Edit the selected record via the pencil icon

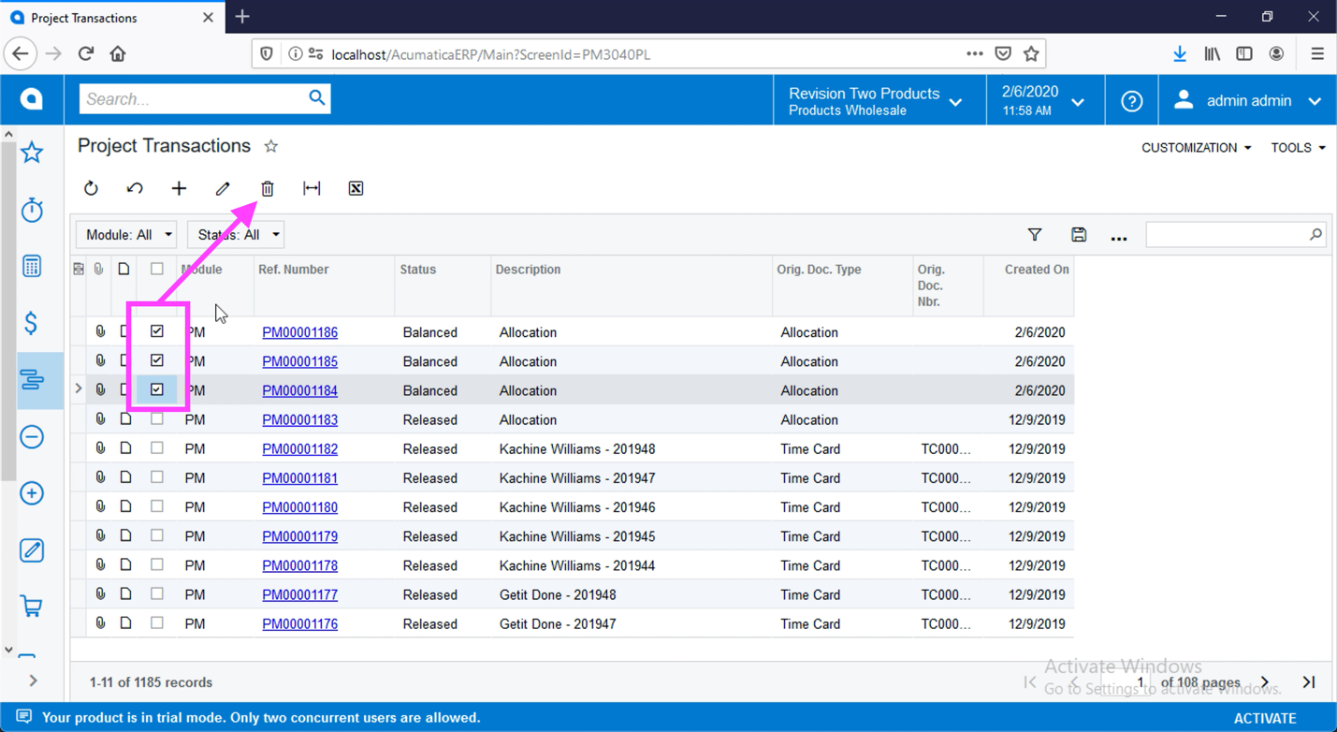click(223, 188)
